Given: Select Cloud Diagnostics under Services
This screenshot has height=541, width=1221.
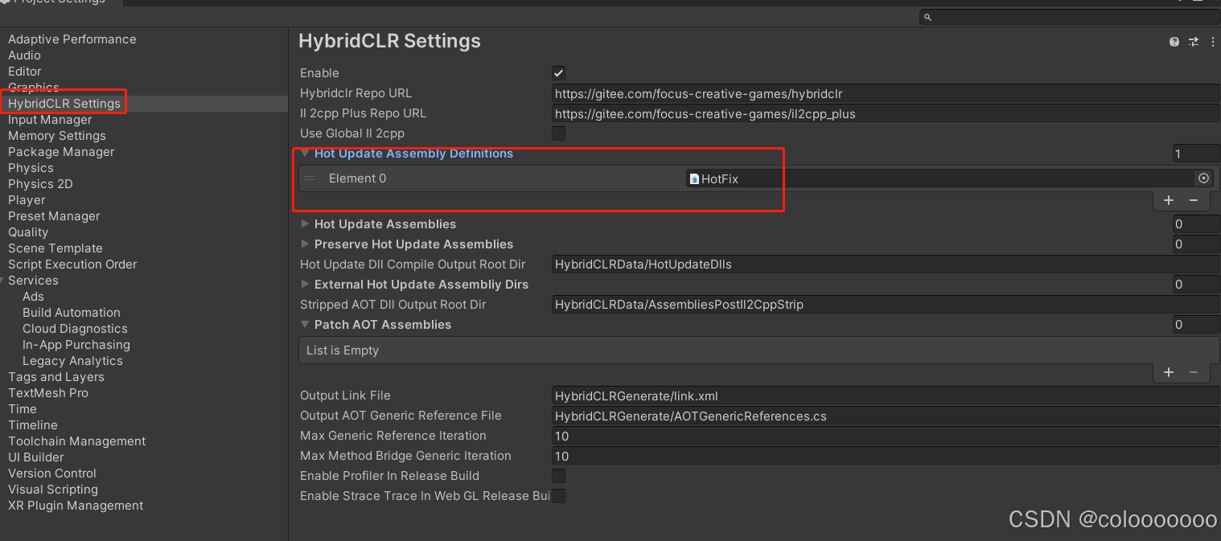Looking at the screenshot, I should coord(75,329).
